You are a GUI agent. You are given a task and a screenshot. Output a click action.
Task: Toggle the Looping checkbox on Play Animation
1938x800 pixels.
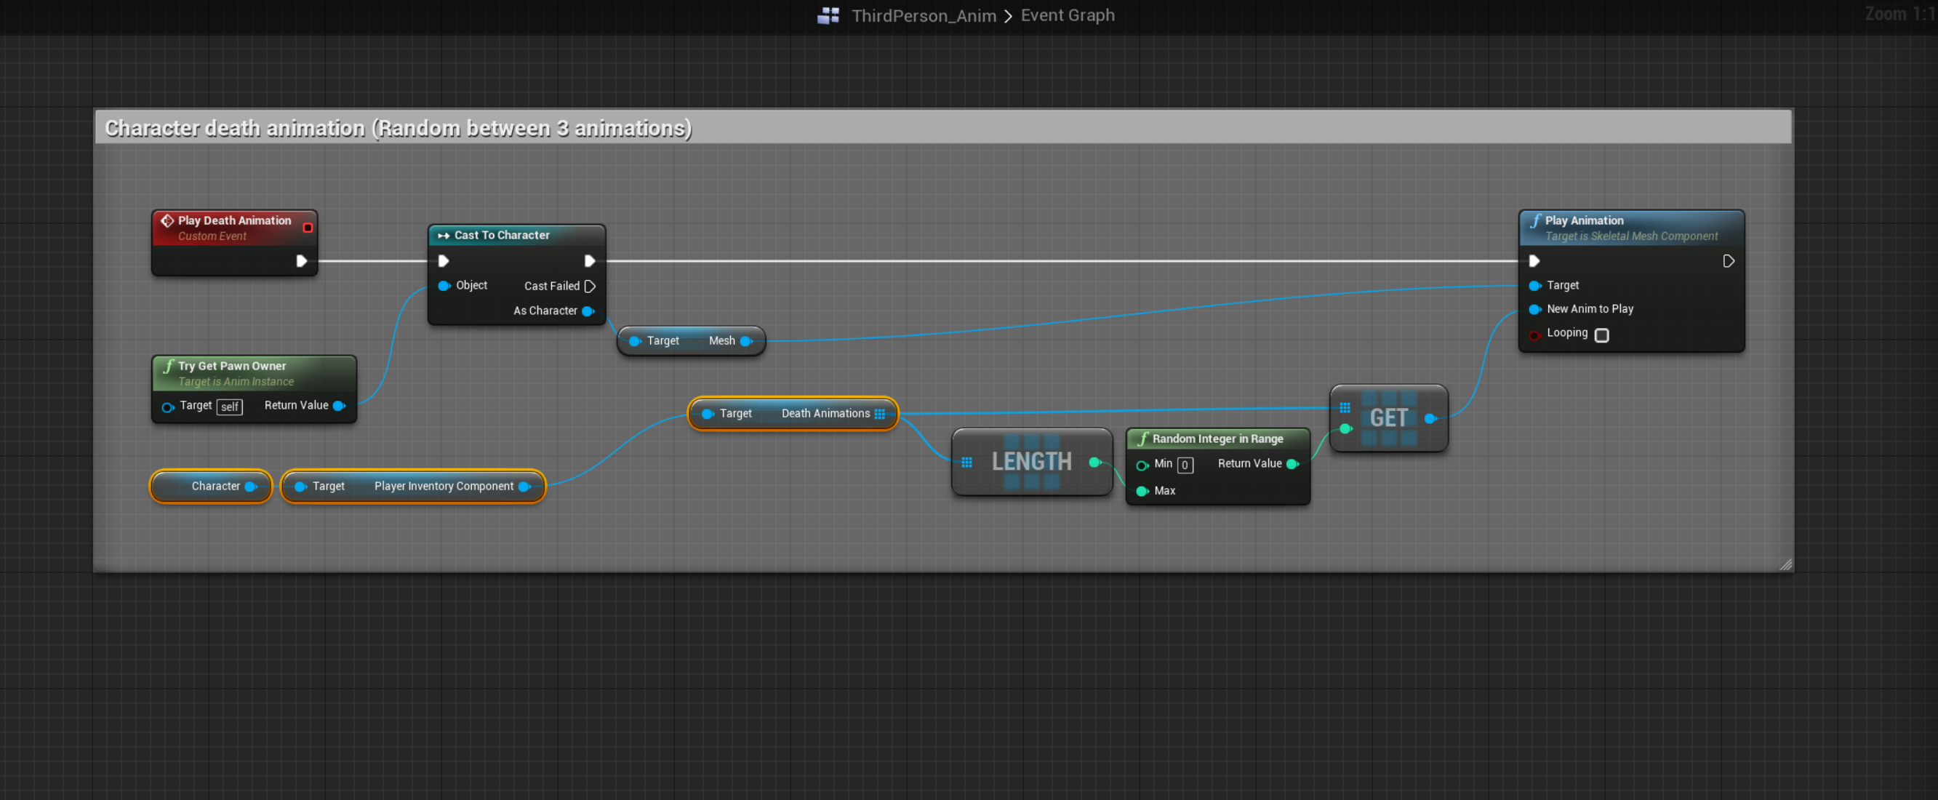[x=1602, y=335]
